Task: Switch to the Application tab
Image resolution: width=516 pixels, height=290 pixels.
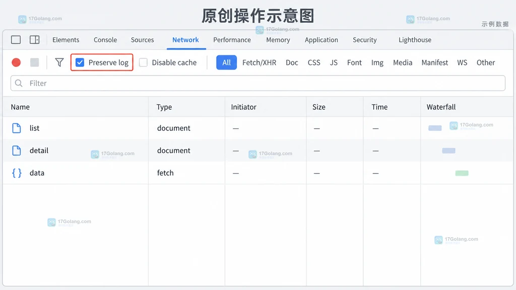Action: [321, 40]
